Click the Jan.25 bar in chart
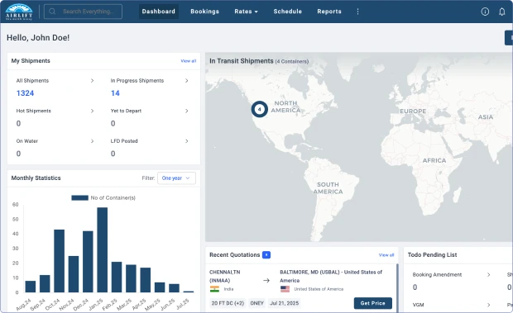This screenshot has width=513, height=313. pyautogui.click(x=103, y=249)
